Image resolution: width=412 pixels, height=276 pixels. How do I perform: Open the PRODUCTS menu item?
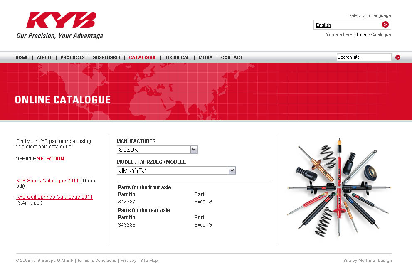click(x=72, y=57)
